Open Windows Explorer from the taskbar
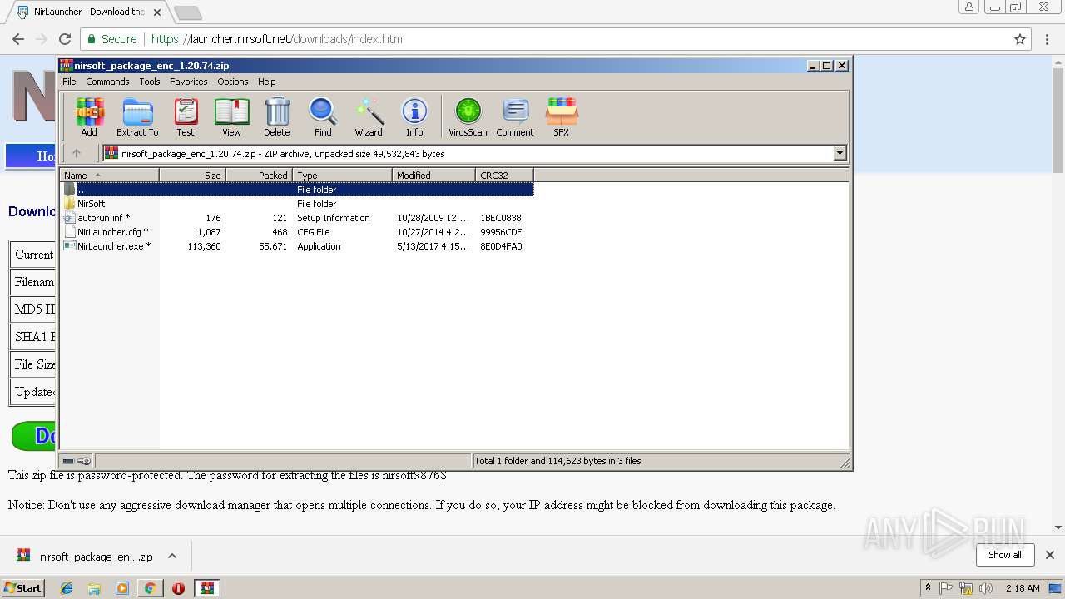 [94, 588]
